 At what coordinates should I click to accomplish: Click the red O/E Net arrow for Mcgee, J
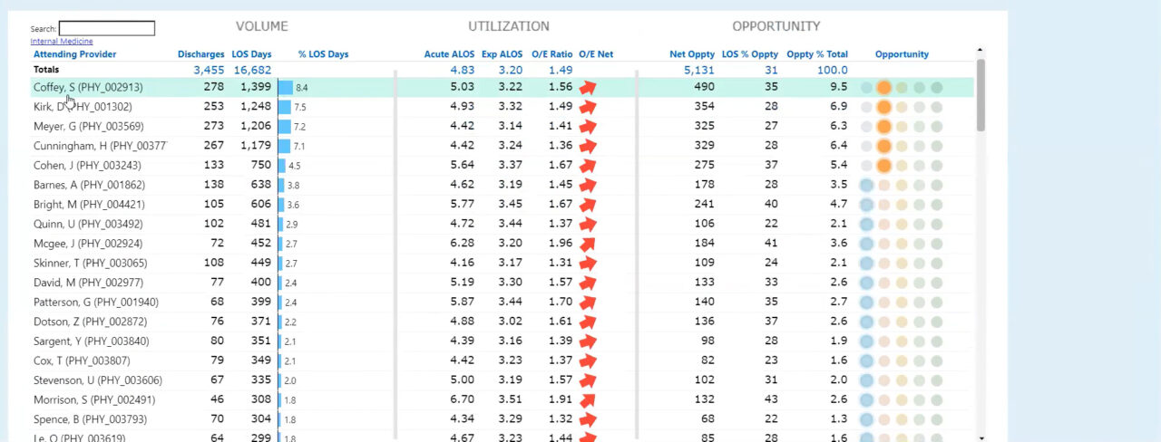tap(588, 244)
